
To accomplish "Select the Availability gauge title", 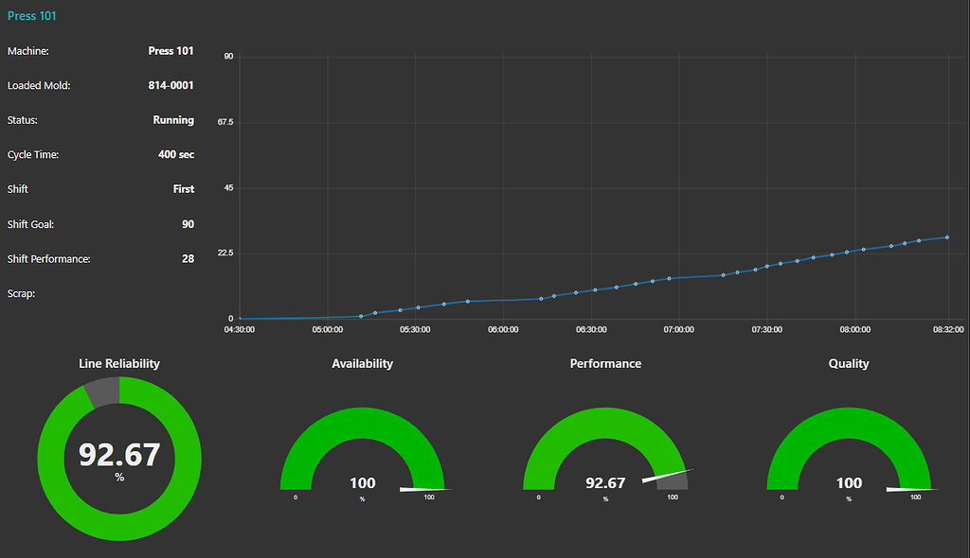I will (362, 363).
